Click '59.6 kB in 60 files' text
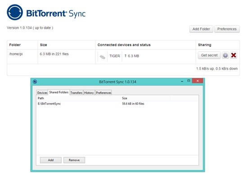 [133, 104]
